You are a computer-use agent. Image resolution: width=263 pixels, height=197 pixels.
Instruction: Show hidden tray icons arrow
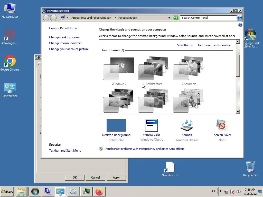221,191
